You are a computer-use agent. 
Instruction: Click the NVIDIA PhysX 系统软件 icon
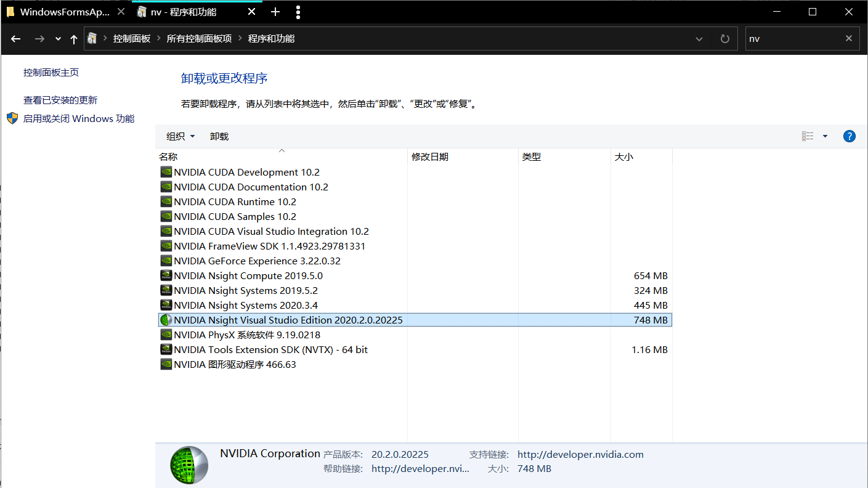click(166, 335)
